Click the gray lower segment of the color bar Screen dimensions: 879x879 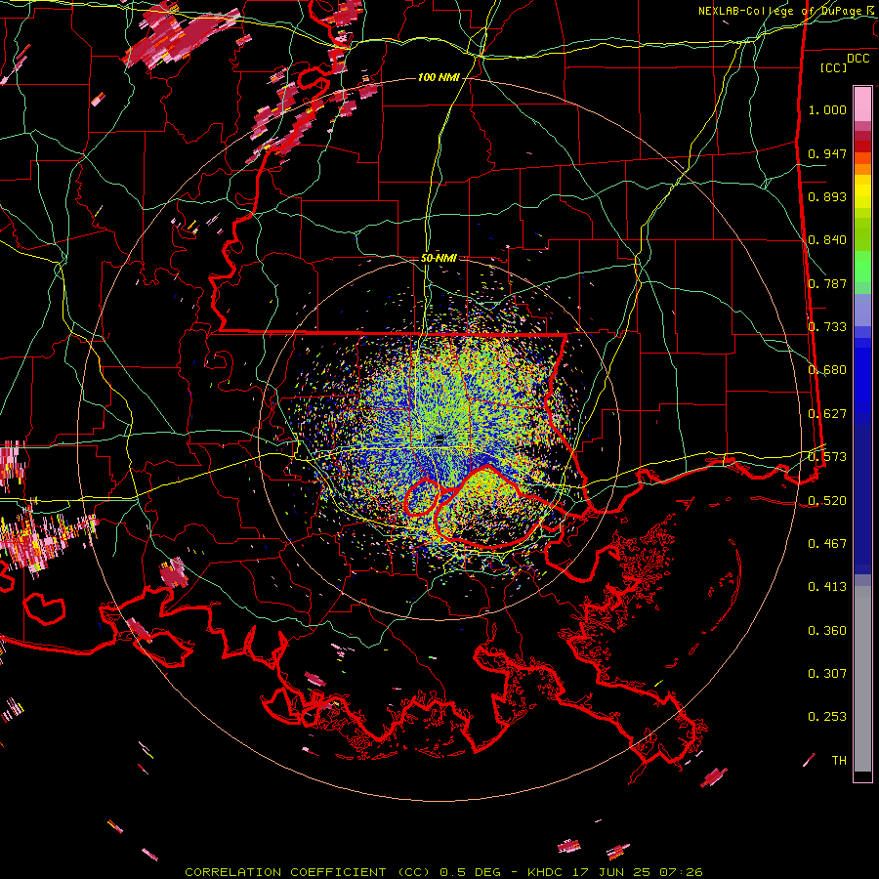pos(862,679)
